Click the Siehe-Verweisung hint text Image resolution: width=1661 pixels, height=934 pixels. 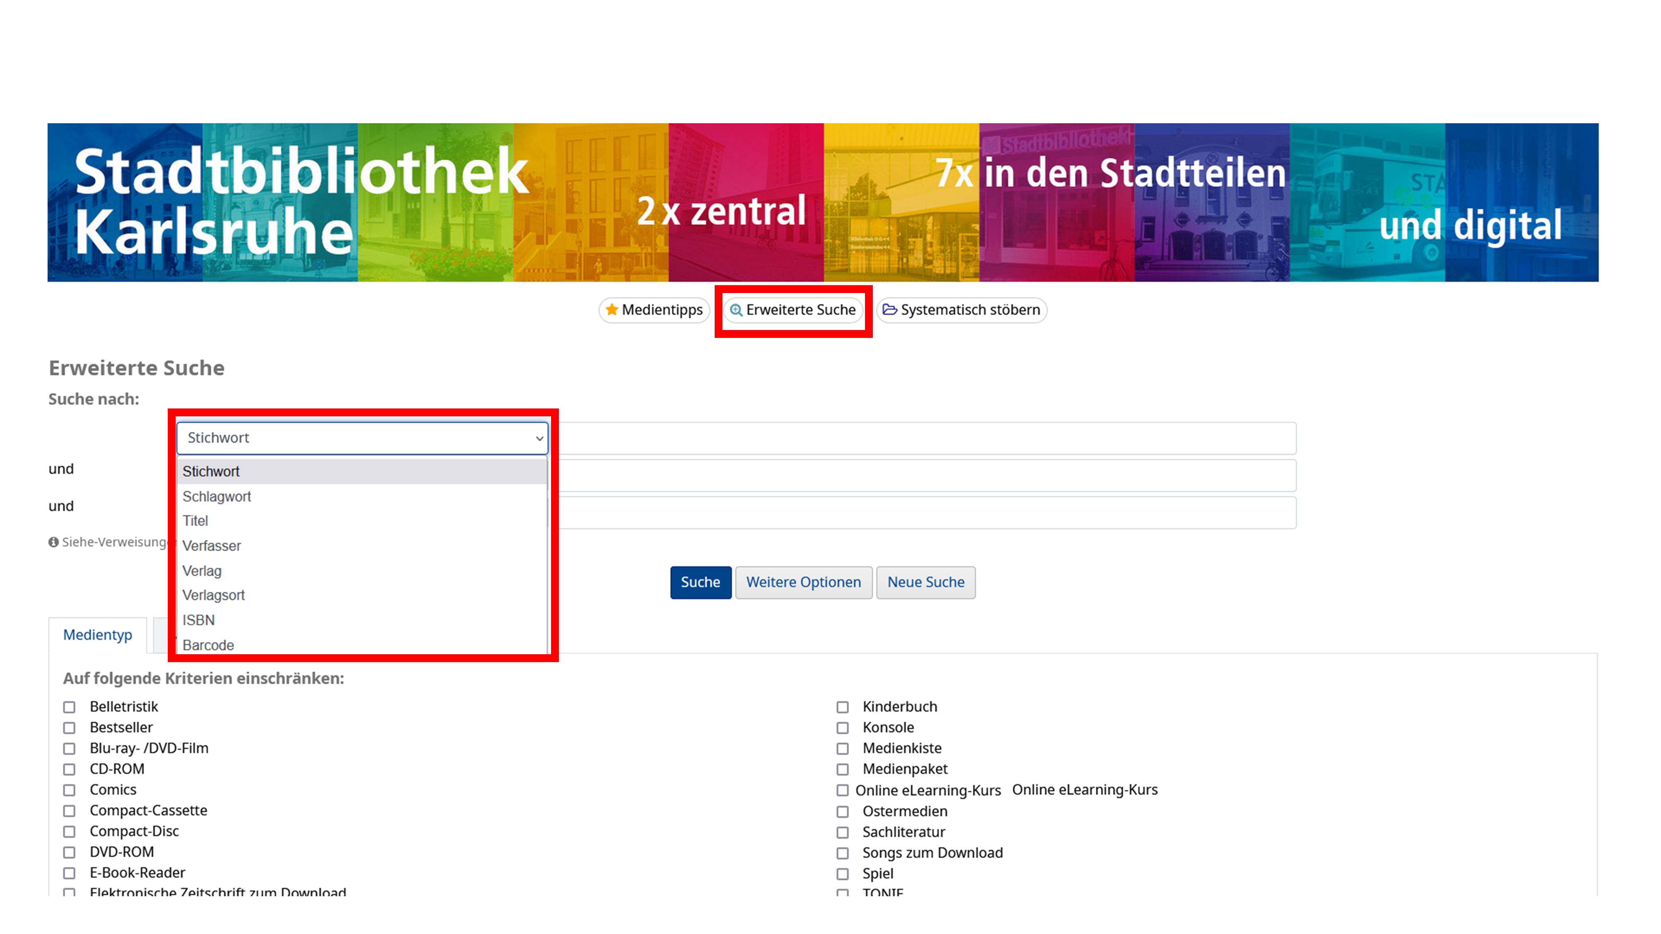click(114, 542)
